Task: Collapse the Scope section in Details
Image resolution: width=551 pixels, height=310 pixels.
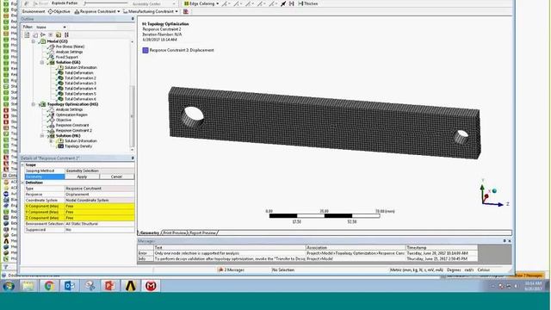Action: click(x=22, y=164)
